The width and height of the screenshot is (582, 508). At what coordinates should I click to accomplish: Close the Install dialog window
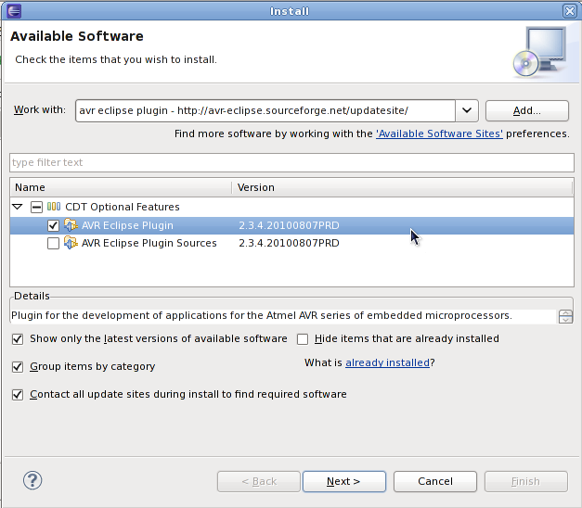tap(569, 11)
